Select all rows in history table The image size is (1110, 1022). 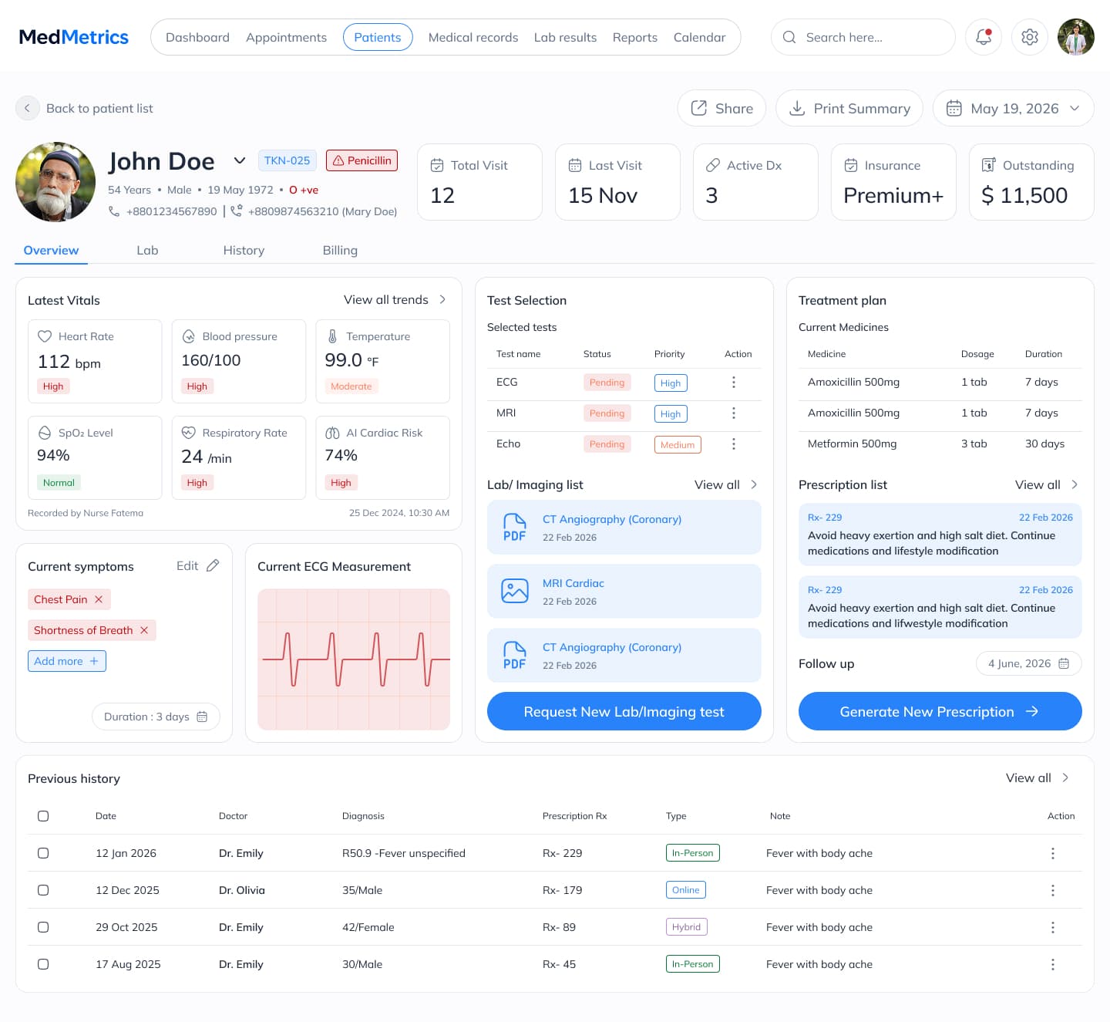point(43,816)
